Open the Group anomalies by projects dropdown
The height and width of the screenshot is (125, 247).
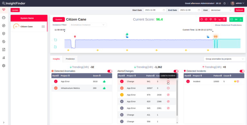224,59
